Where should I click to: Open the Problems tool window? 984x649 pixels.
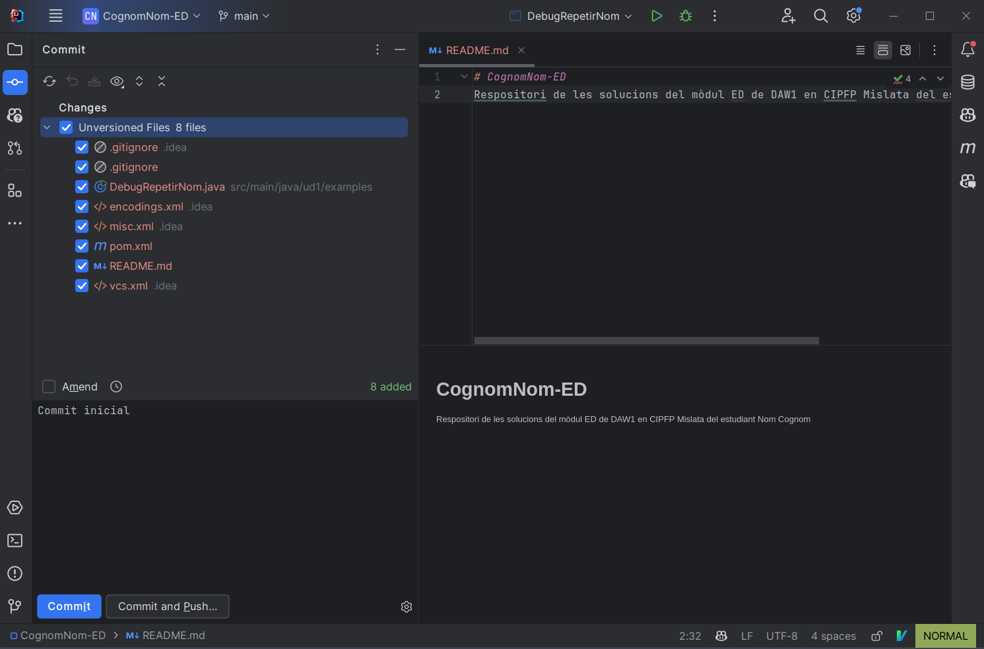coord(15,574)
